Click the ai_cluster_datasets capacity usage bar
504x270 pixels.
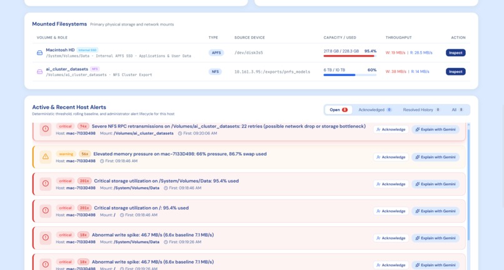(x=350, y=75)
